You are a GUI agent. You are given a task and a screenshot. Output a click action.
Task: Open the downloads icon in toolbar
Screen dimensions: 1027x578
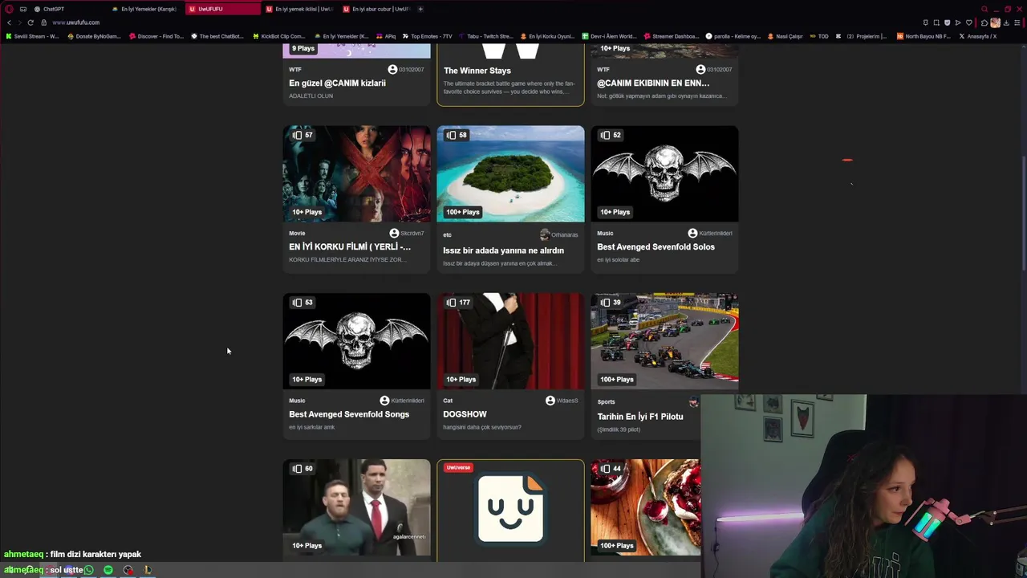tap(1006, 22)
